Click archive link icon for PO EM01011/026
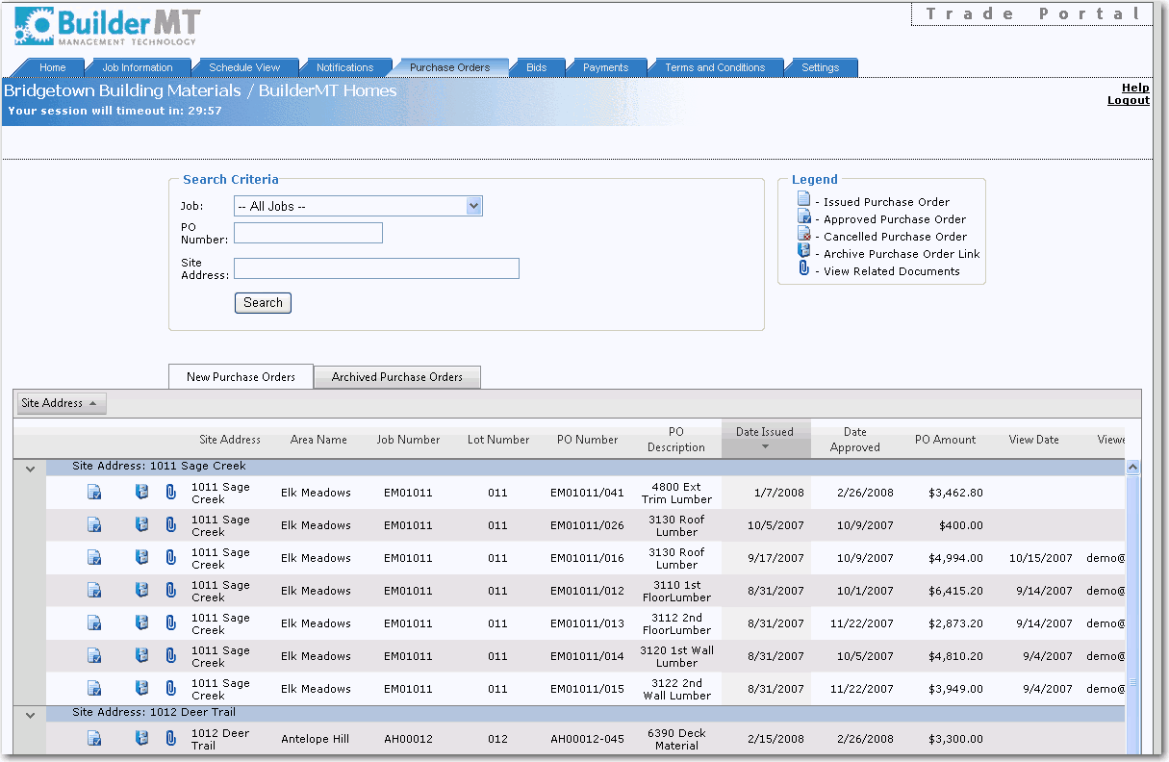 pyautogui.click(x=142, y=525)
